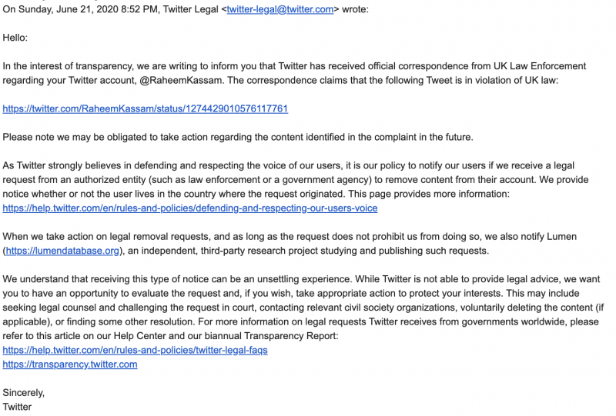Click the "Sincerely," closing line
Viewport: 616px width, 416px height.
pos(24,393)
